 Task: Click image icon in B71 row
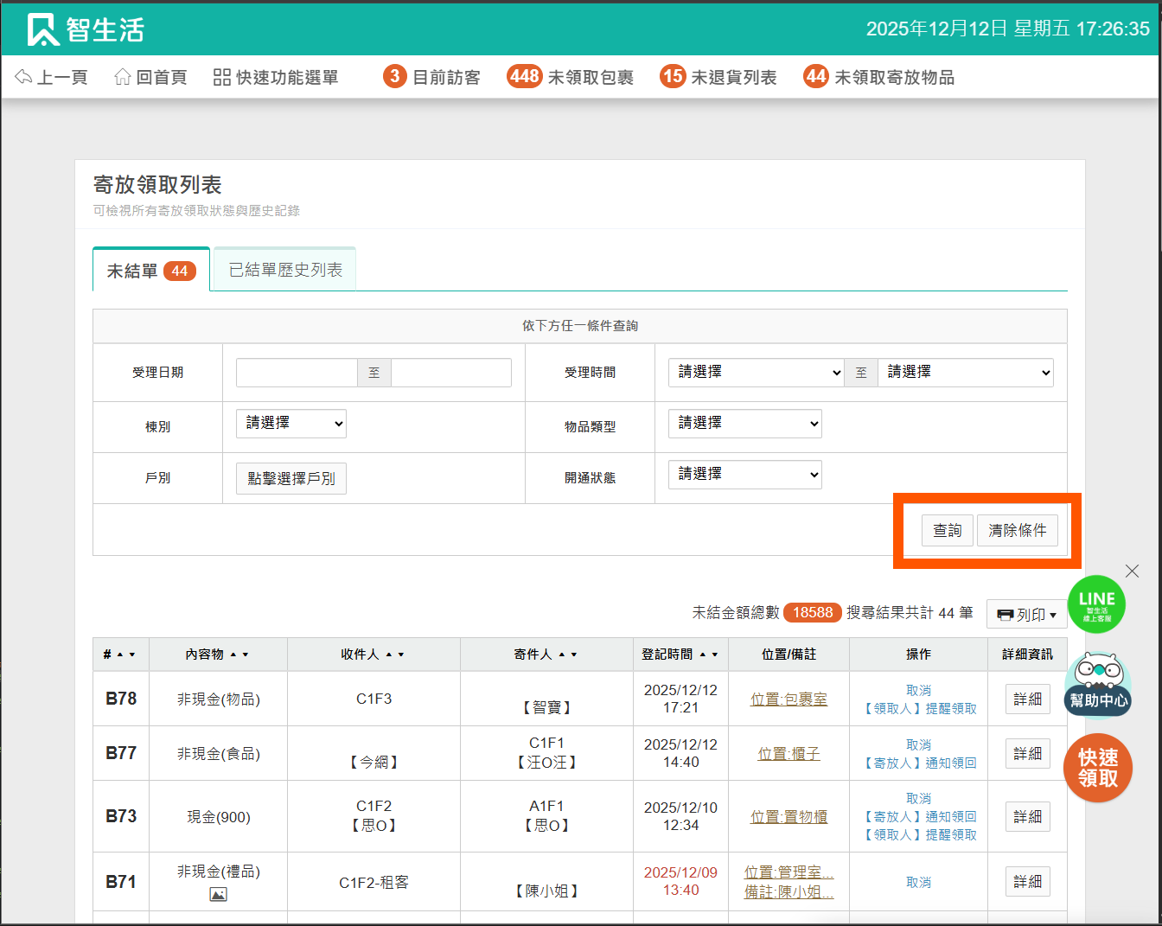[218, 894]
